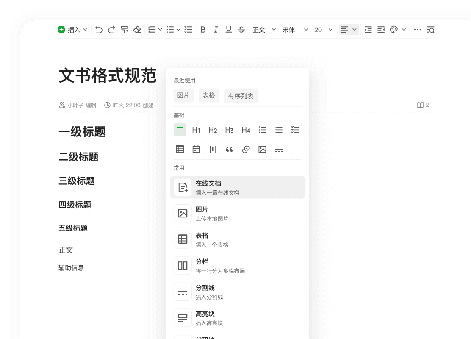This screenshot has width=471, height=339.
Task: Open the font dropdown 宋体
Action: coord(295,30)
